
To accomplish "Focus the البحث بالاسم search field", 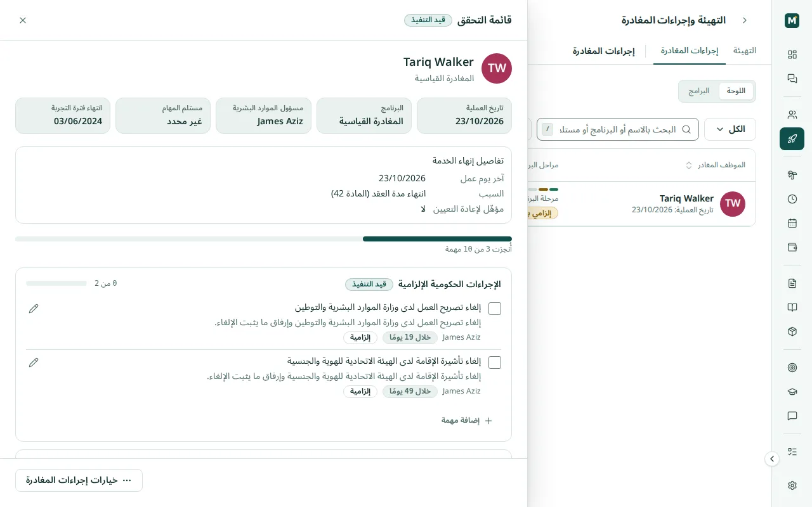I will coord(618,129).
